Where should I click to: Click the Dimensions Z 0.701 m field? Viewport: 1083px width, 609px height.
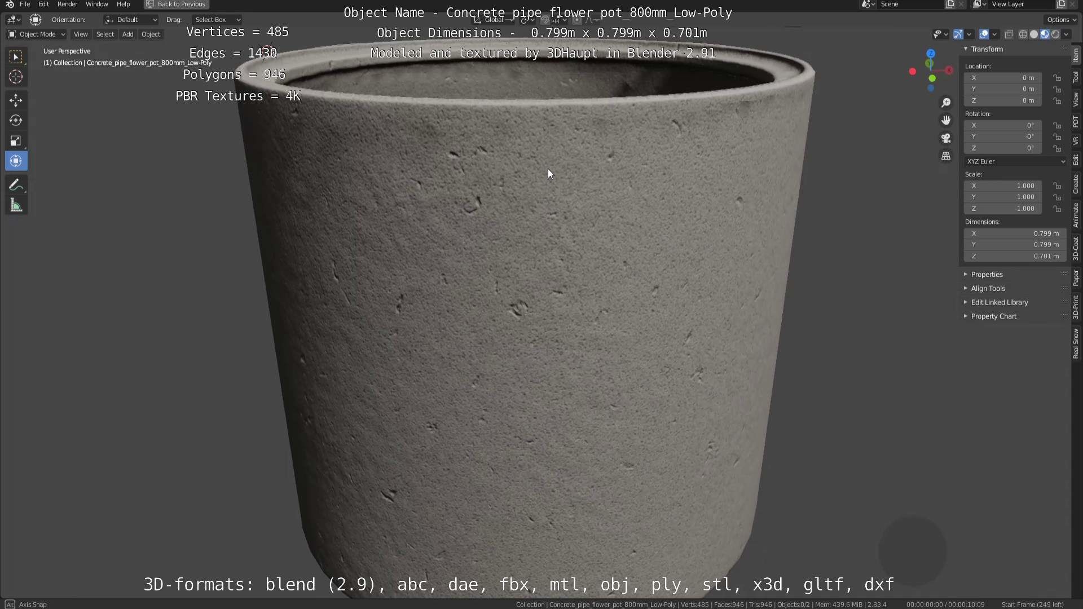click(x=1015, y=257)
